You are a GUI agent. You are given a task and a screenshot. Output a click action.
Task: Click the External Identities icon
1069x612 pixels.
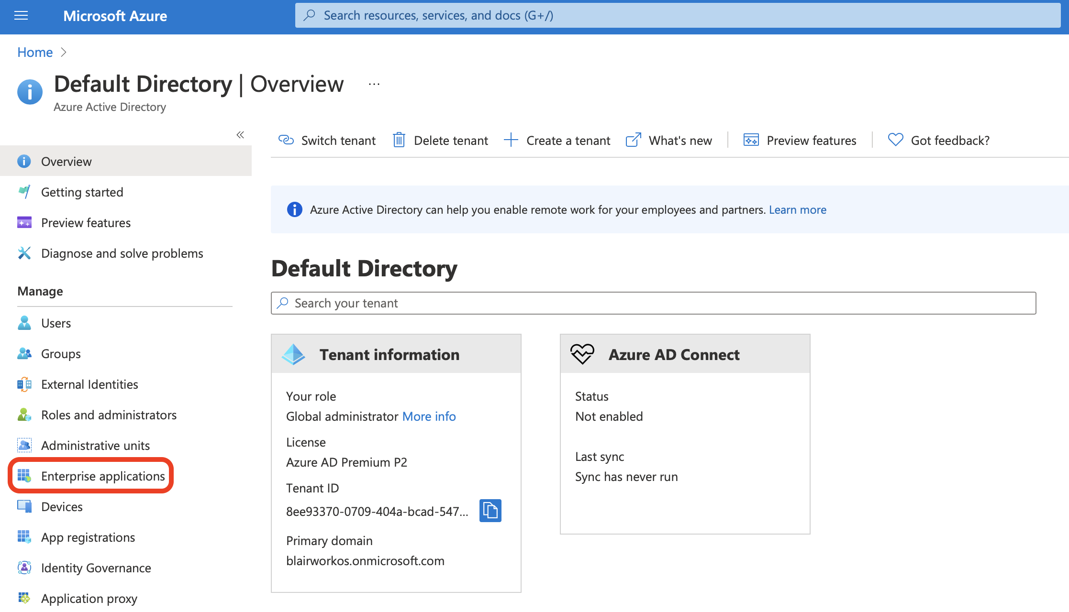tap(24, 384)
